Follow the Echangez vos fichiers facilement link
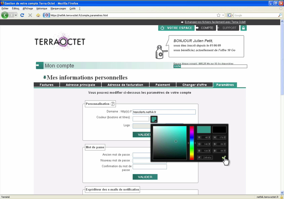This screenshot has height=199, width=284. click(215, 22)
